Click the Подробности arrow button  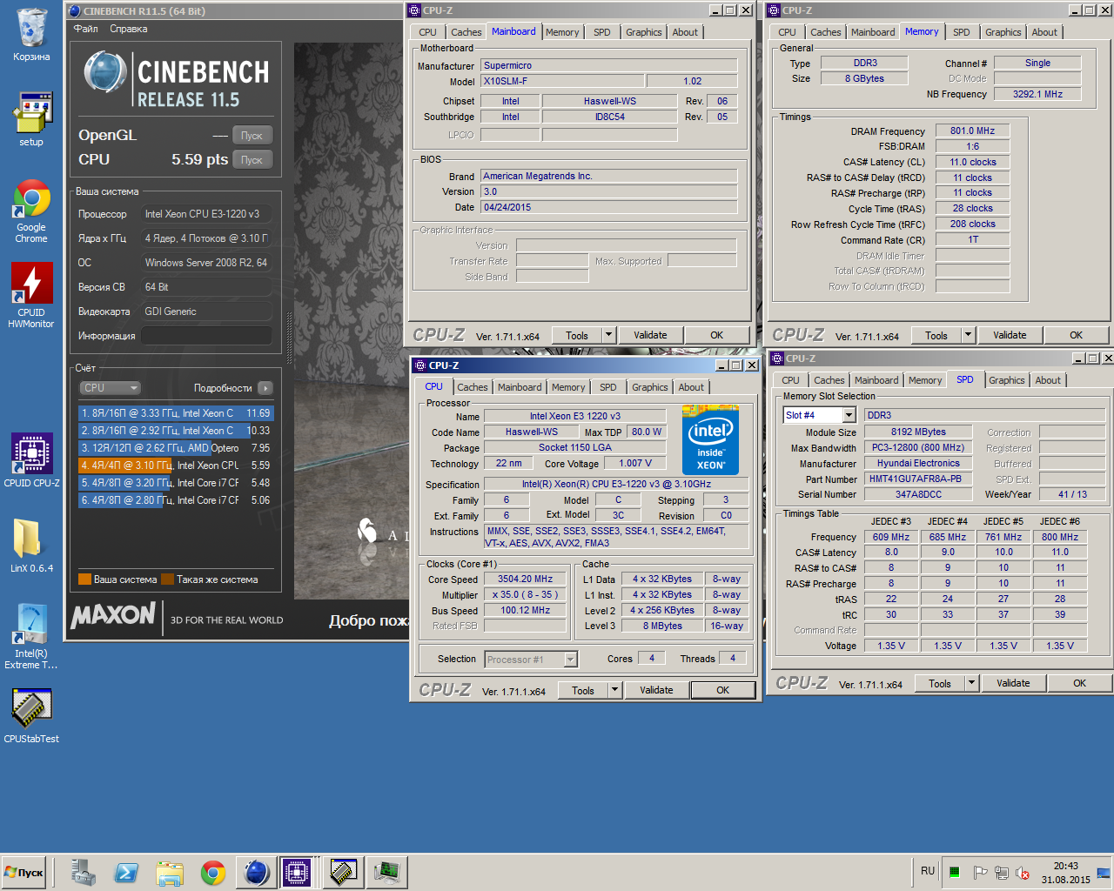[265, 388]
